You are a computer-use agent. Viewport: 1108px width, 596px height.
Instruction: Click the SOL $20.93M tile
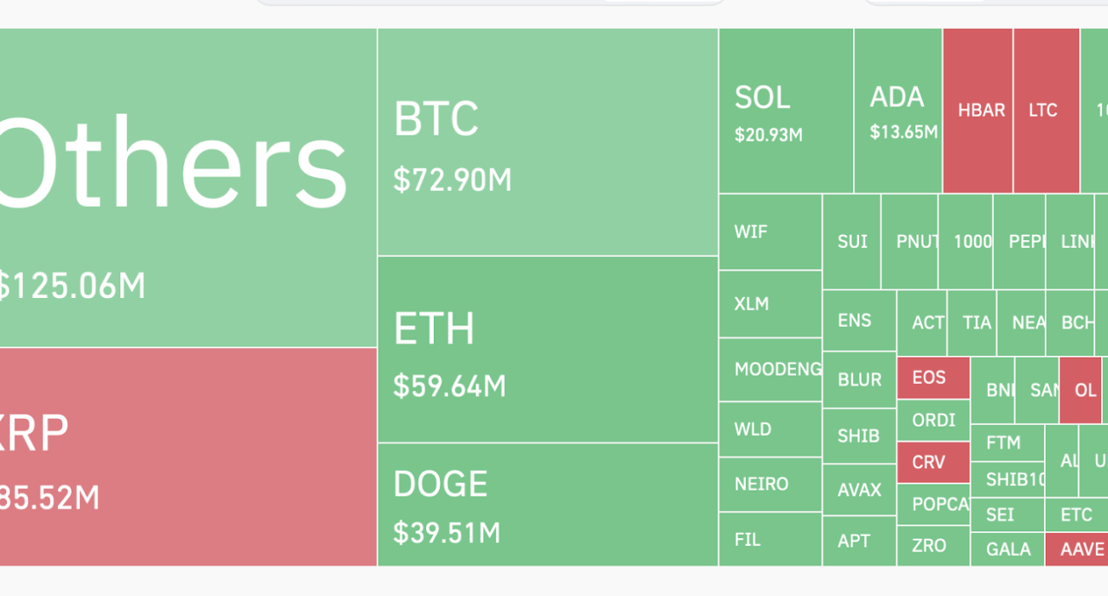(x=786, y=111)
